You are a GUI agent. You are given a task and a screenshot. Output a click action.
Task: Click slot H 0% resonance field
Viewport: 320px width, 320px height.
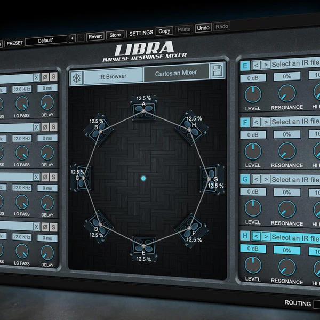pyautogui.click(x=287, y=250)
